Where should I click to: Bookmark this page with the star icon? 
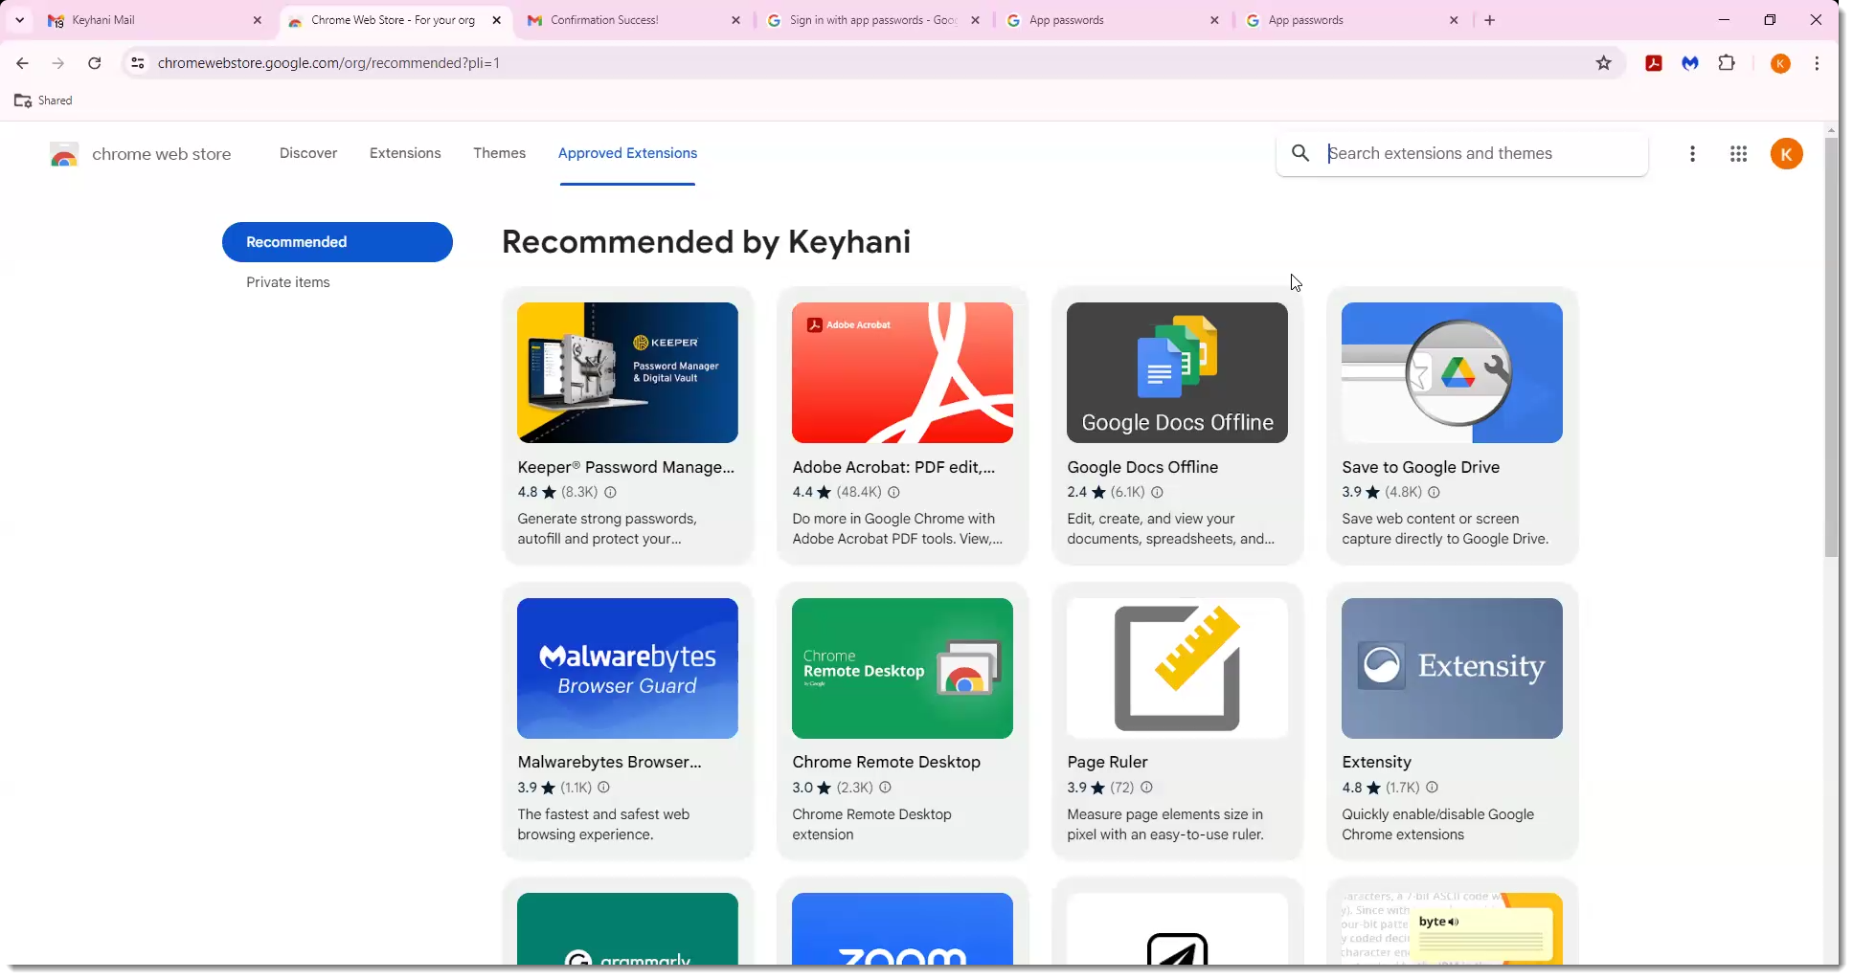1604,63
